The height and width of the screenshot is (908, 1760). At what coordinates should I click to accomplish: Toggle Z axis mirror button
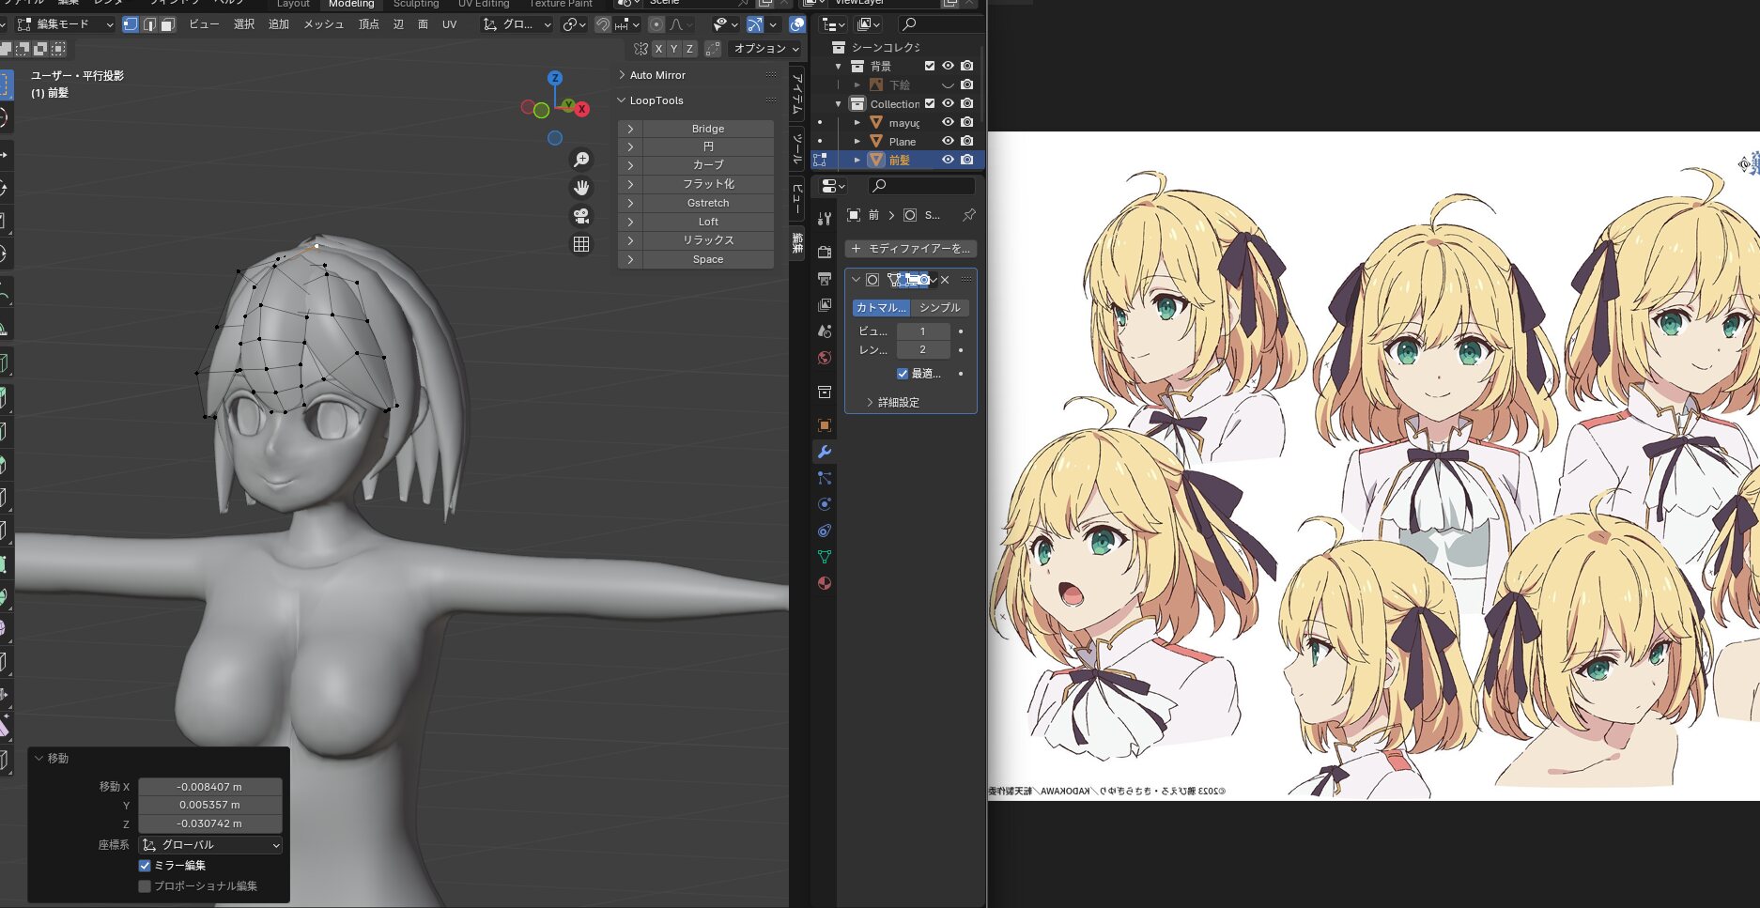click(x=689, y=49)
